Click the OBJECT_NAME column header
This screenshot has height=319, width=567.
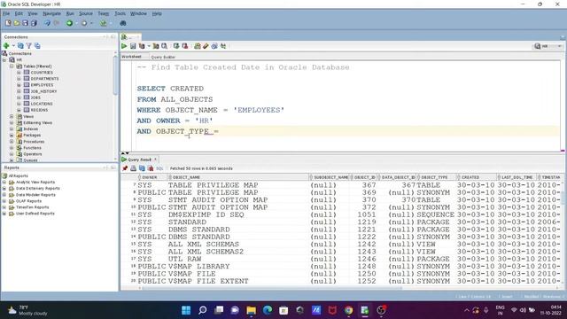click(238, 177)
